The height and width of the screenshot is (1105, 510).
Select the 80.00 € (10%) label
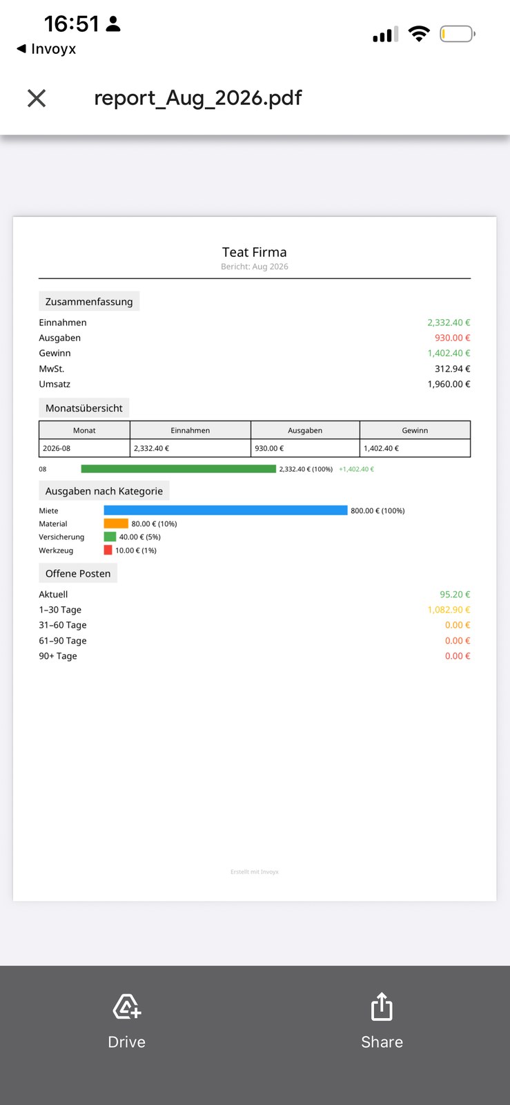(155, 524)
